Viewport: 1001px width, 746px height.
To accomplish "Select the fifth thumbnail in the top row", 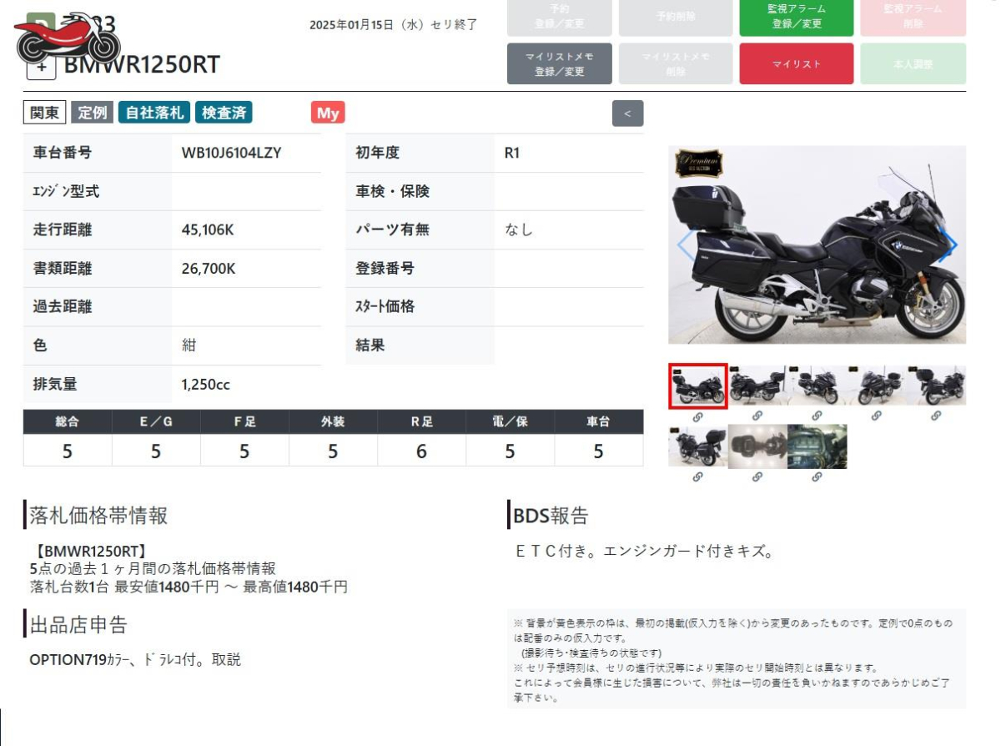I will tap(937, 386).
